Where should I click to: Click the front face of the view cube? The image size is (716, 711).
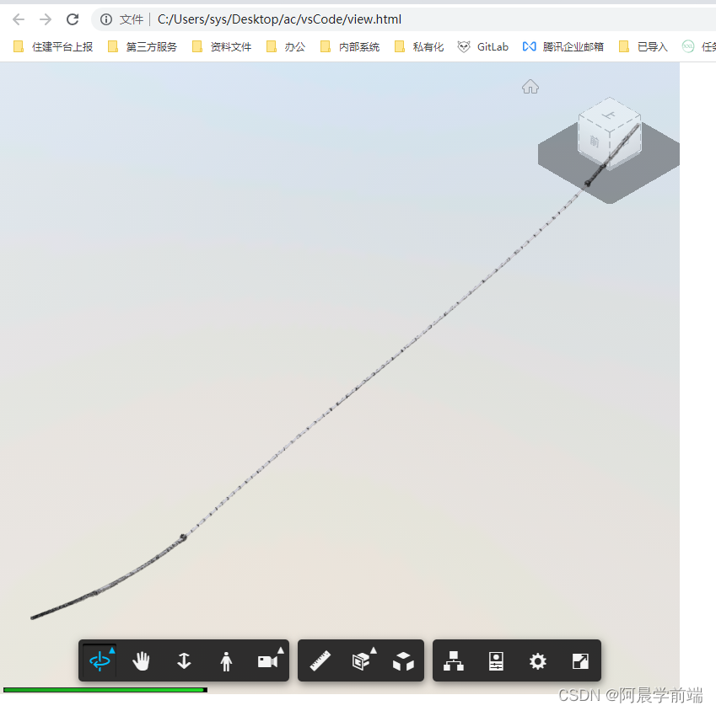click(x=594, y=141)
